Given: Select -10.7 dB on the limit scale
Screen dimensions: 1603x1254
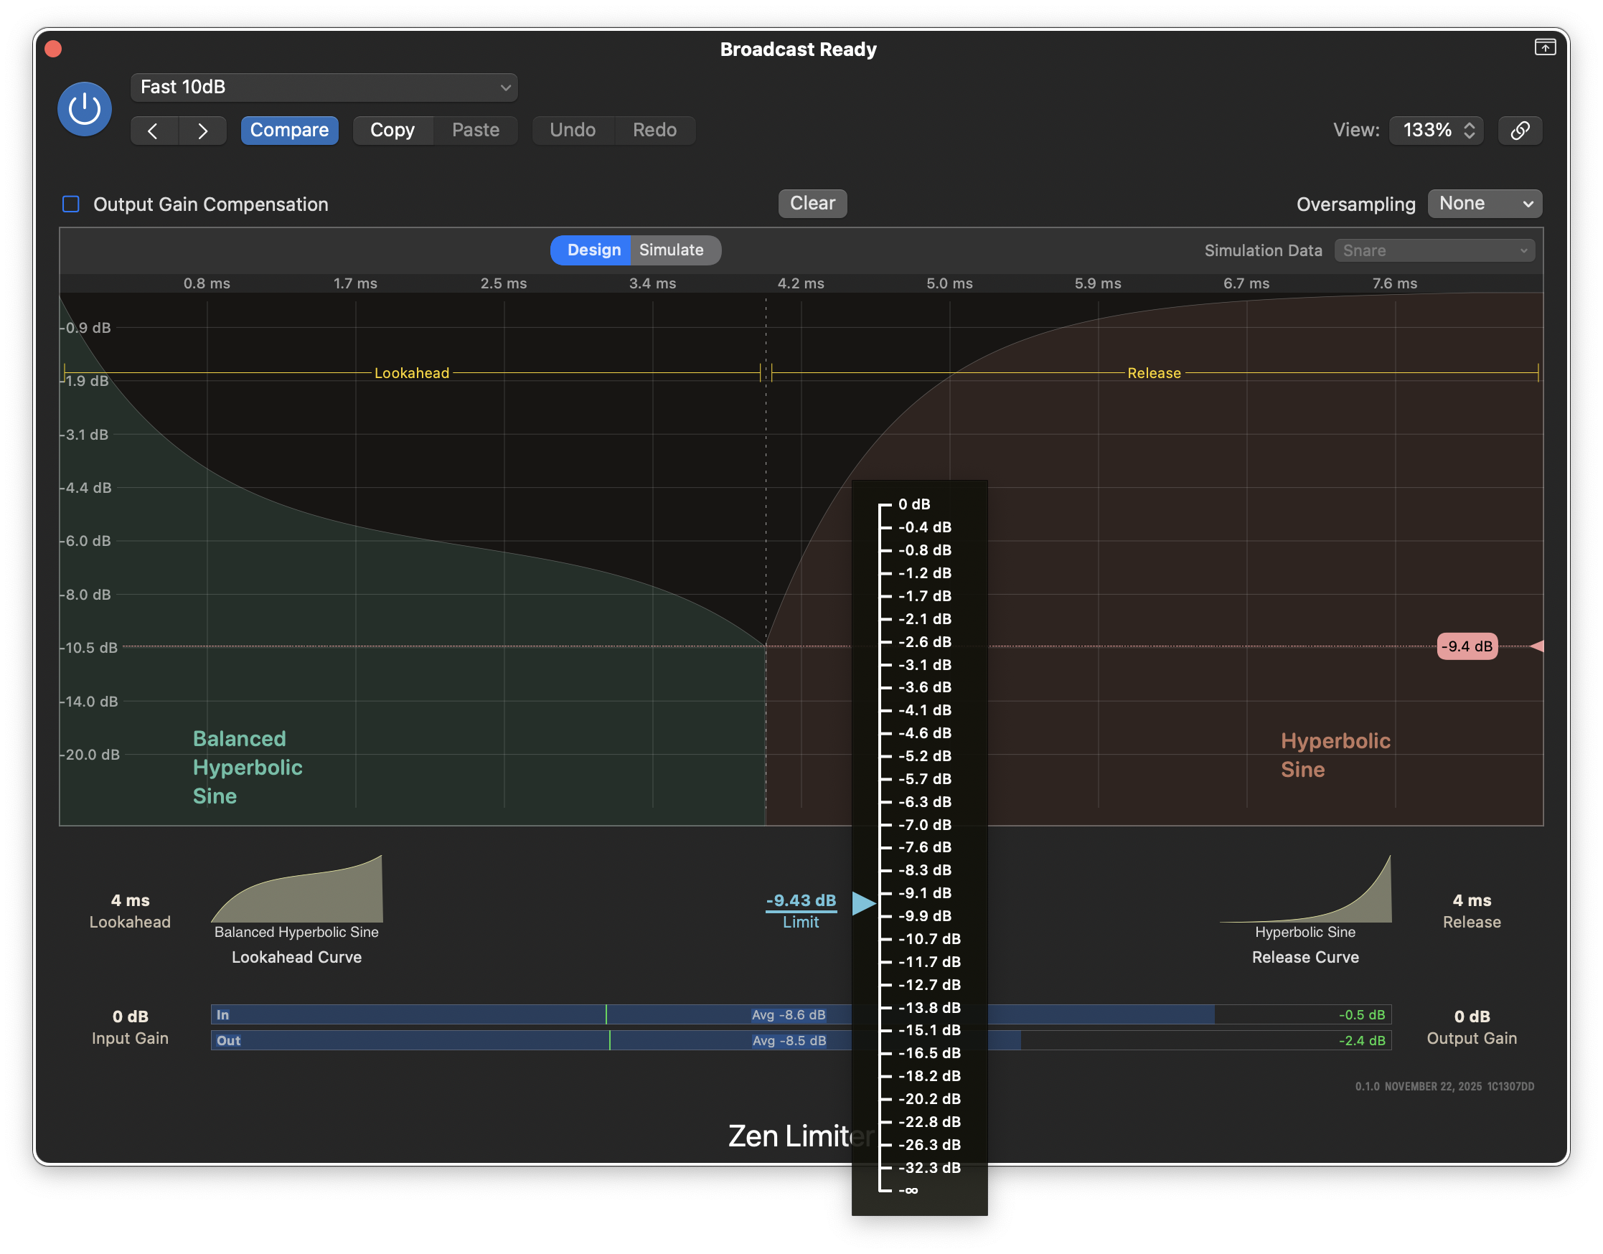Looking at the screenshot, I should coord(929,939).
